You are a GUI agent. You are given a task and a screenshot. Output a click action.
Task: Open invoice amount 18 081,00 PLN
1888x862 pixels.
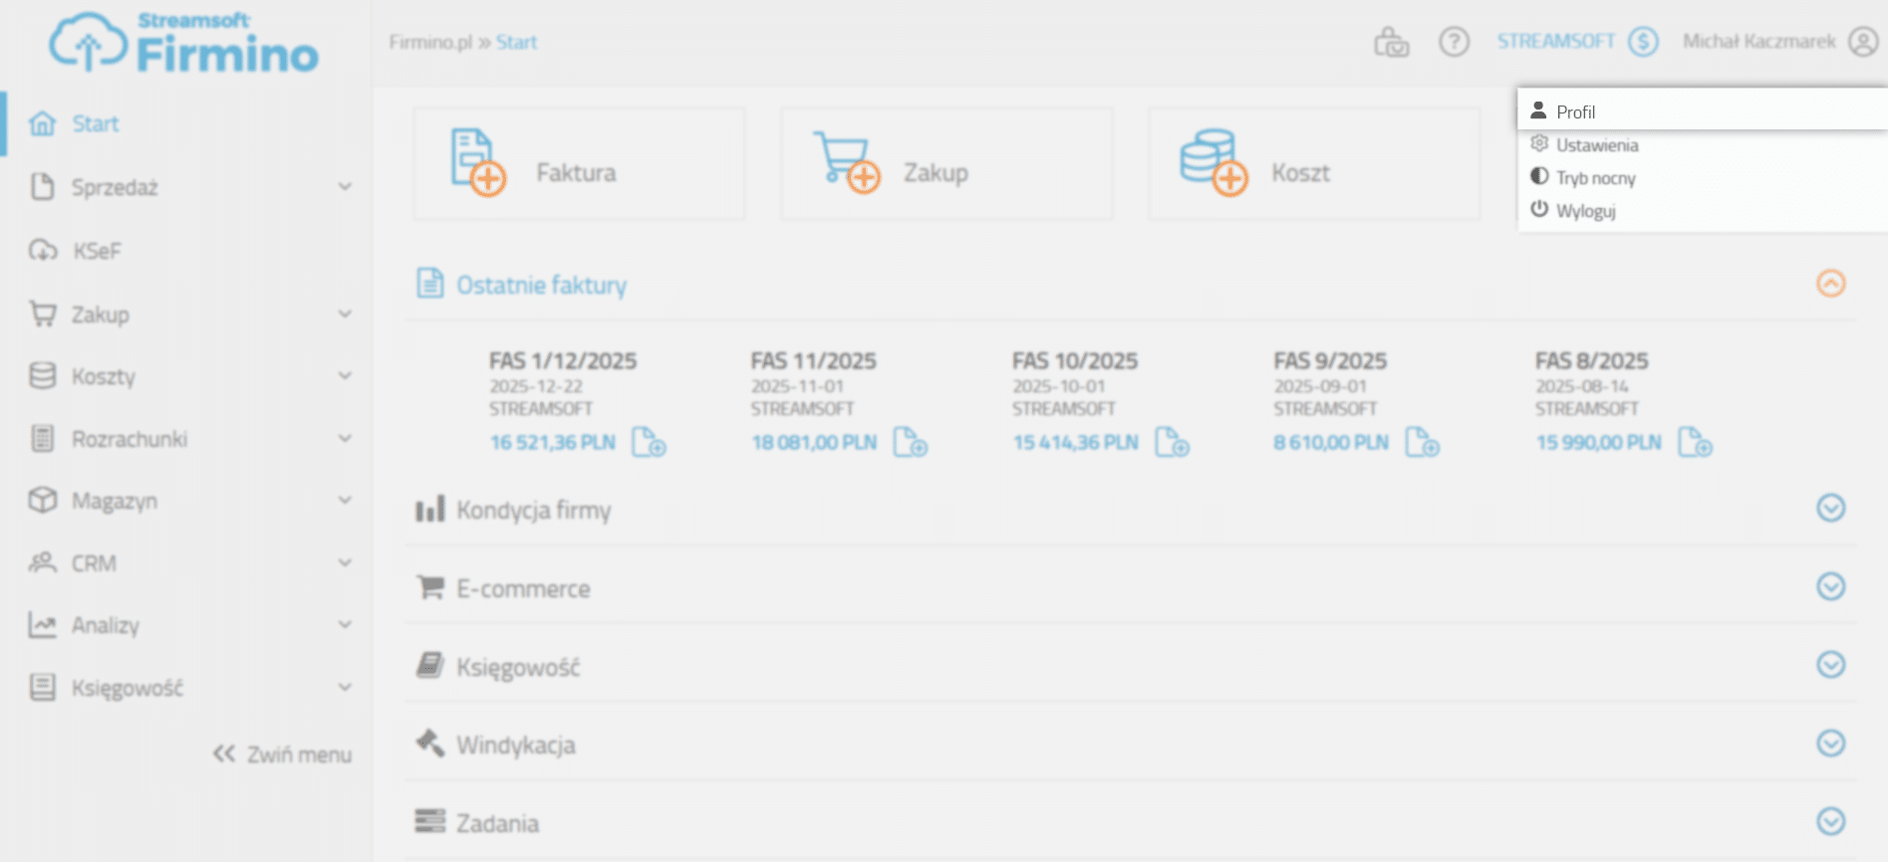814,442
